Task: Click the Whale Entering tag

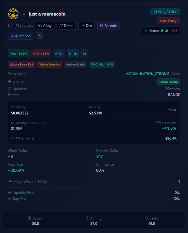Action: [x=50, y=65]
